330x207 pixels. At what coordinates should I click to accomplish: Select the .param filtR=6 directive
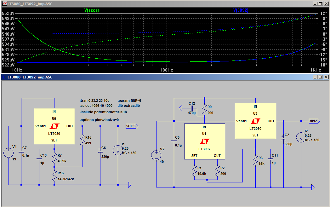[x=129, y=101]
